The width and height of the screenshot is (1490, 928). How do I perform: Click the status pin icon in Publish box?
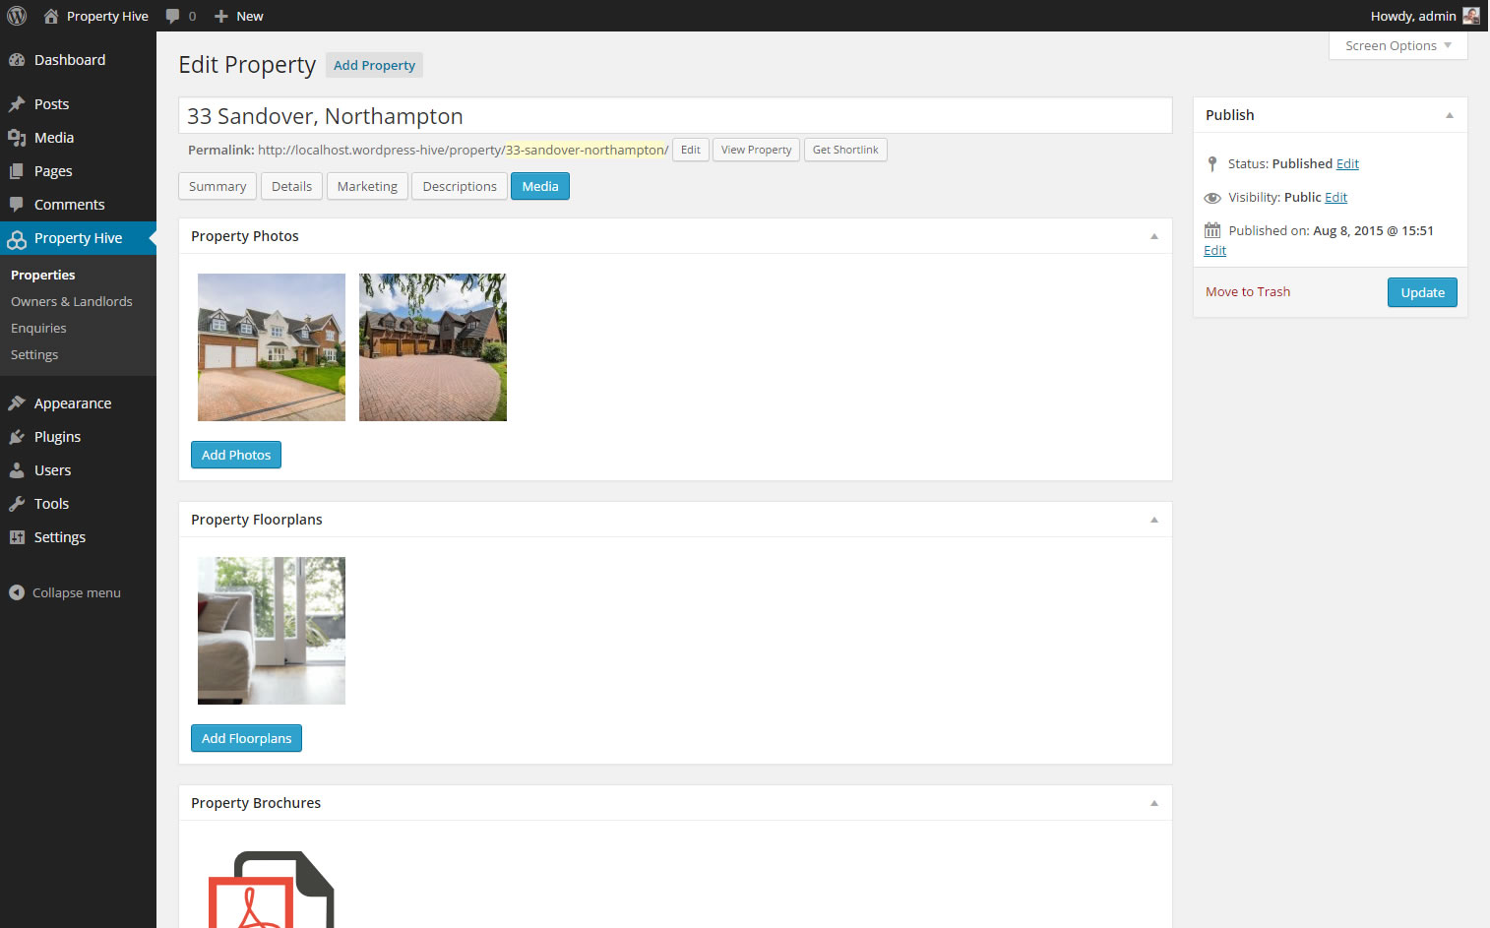(1212, 164)
